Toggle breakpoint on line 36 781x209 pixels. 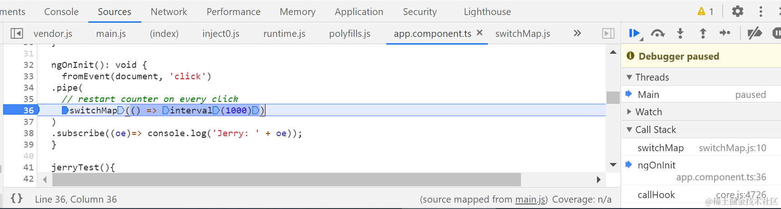28,110
